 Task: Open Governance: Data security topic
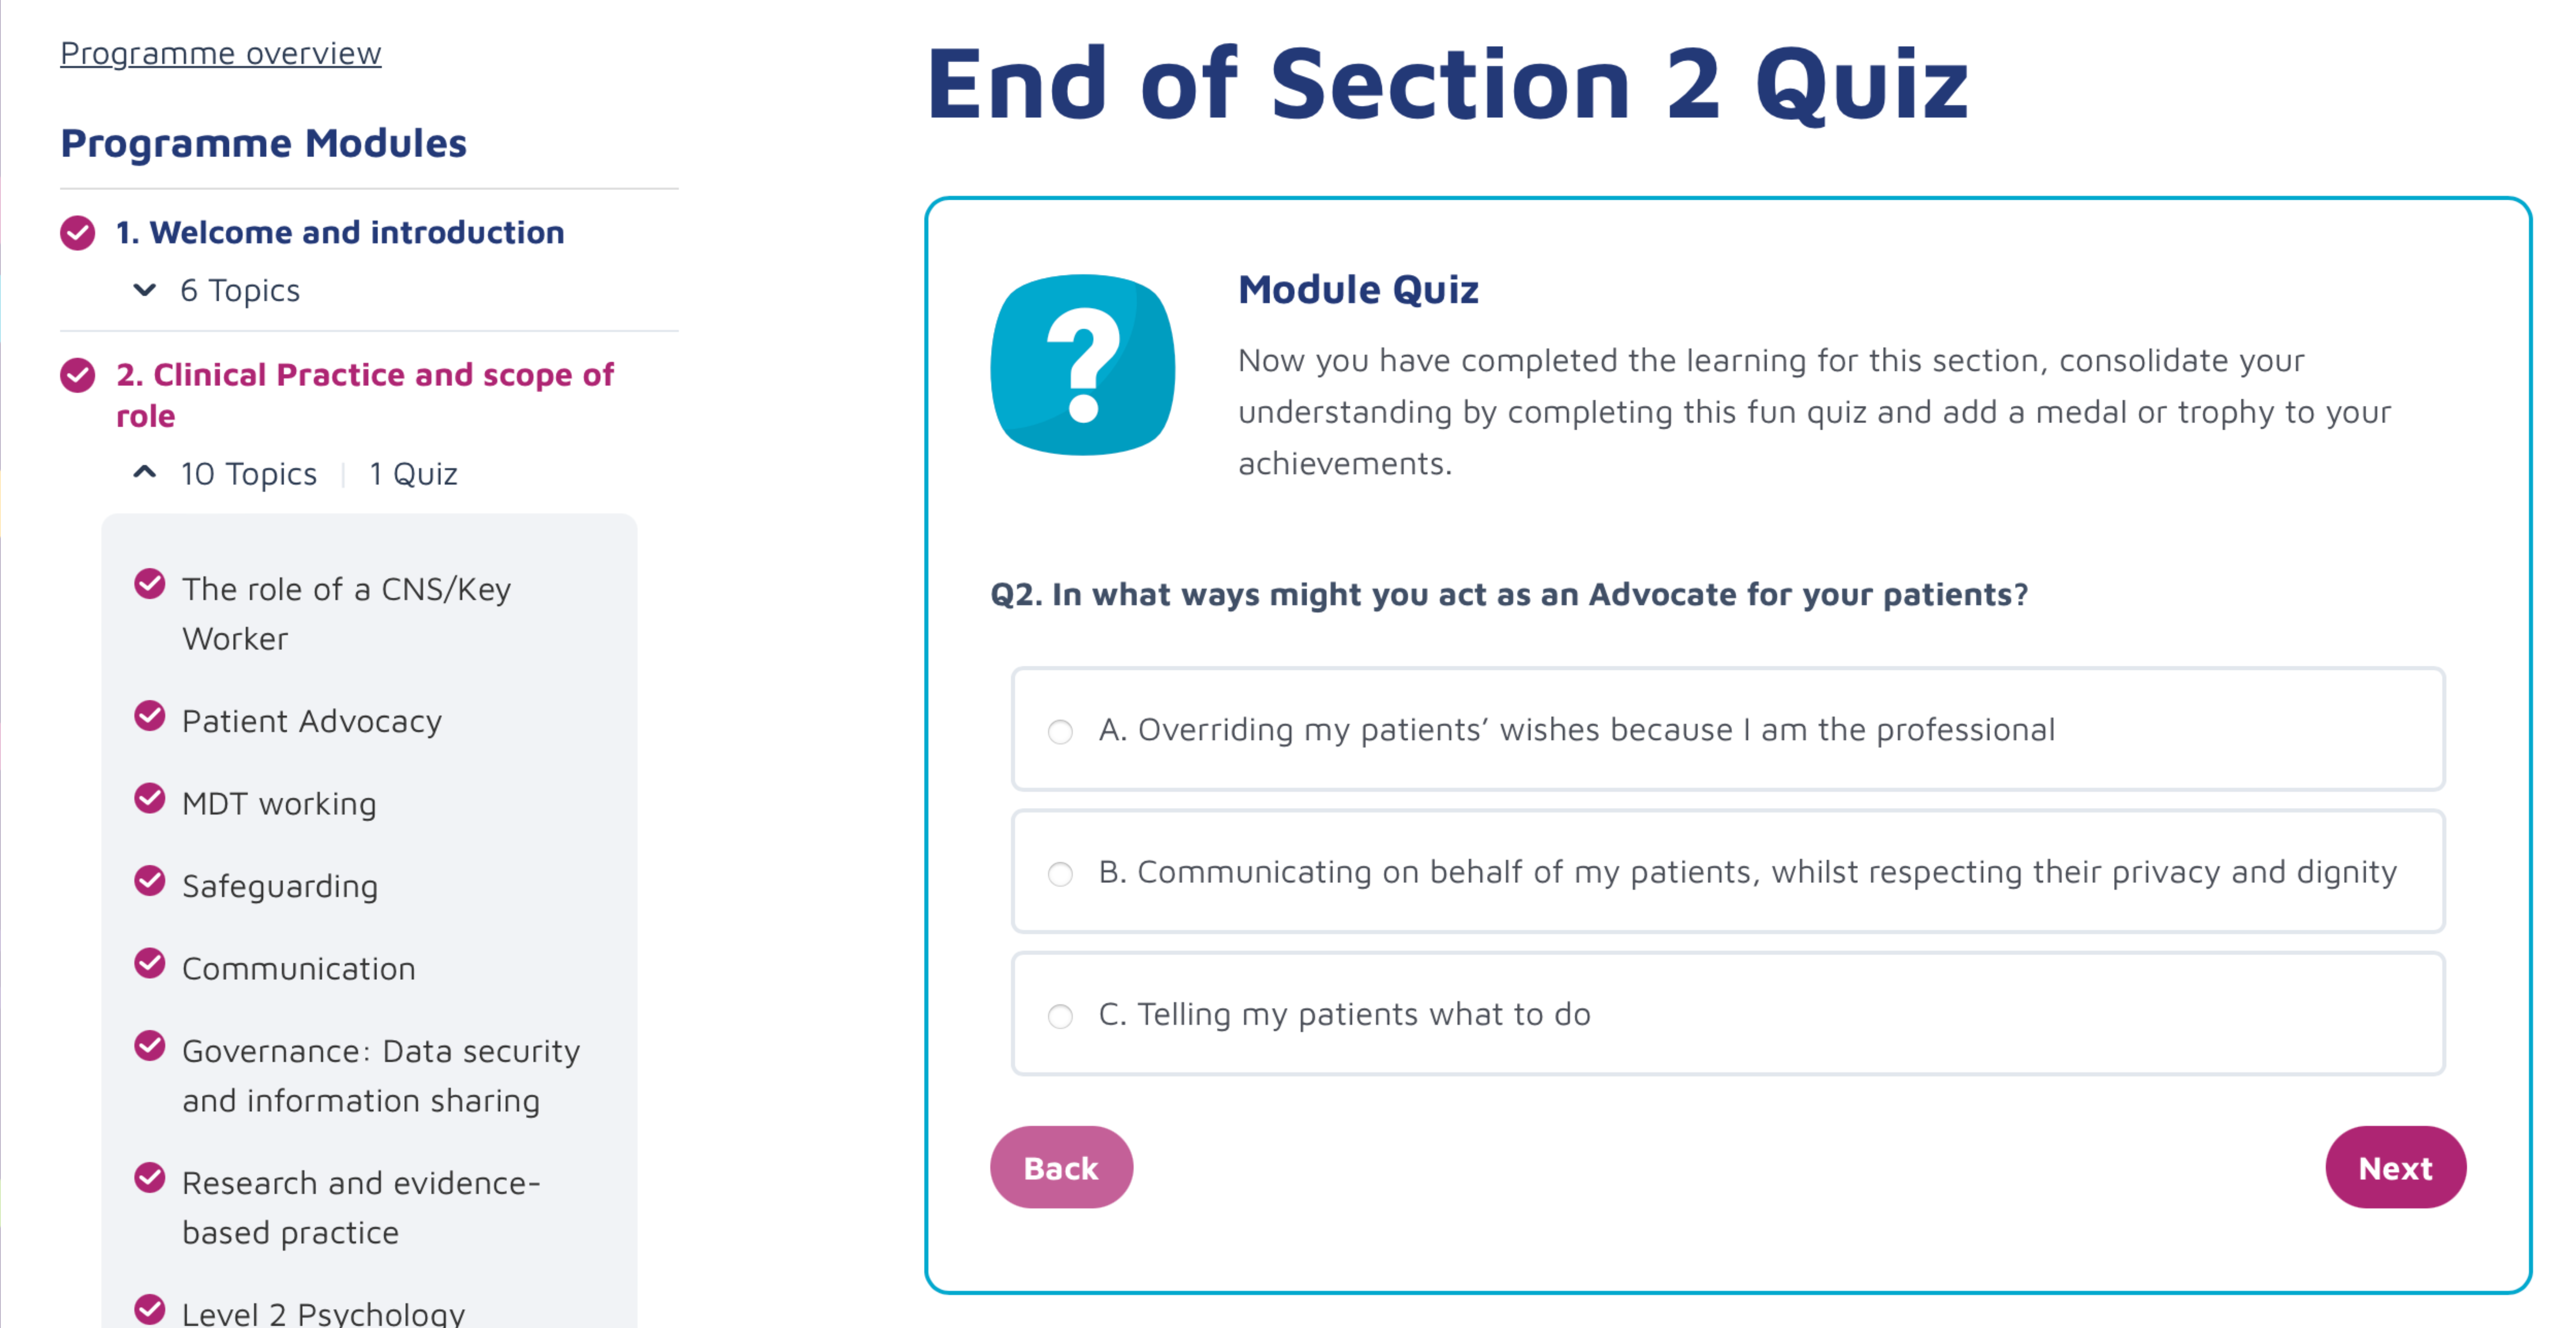[381, 1075]
